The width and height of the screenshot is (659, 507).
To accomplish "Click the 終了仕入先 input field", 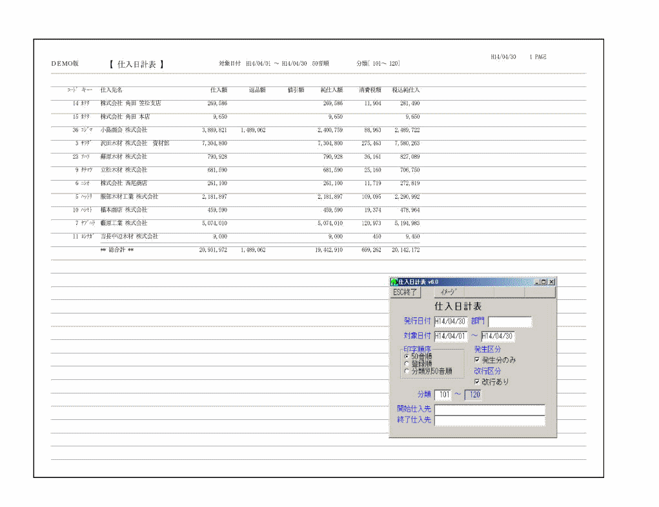I will (490, 421).
